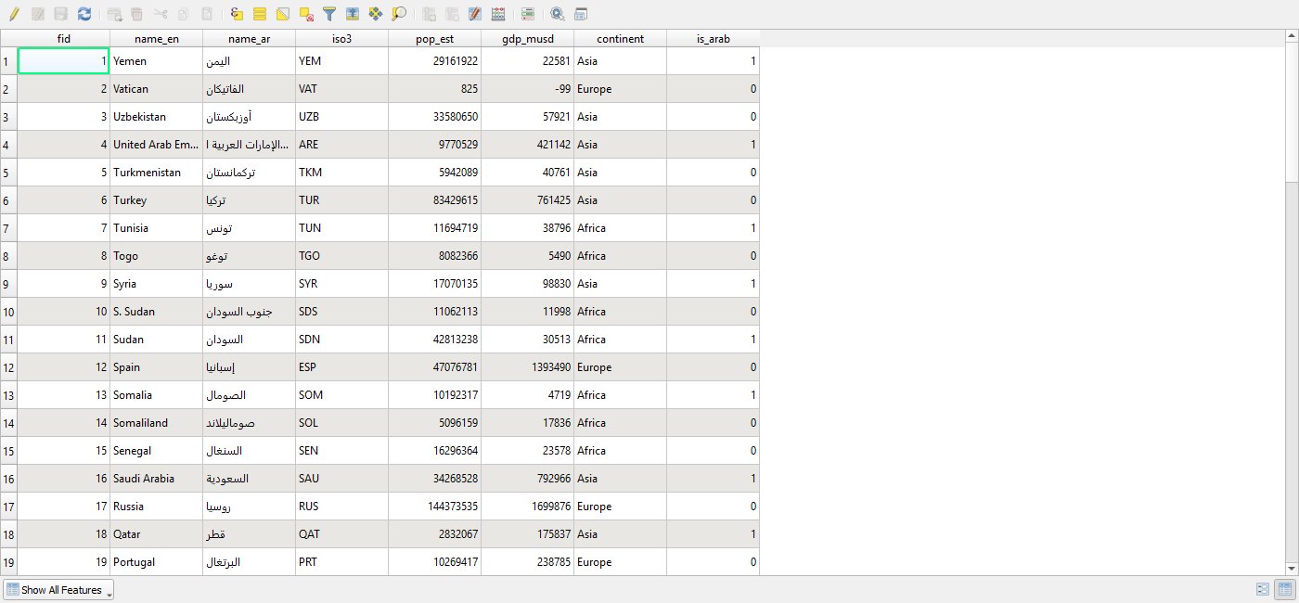Click the ISO code cell "QAT"
Image resolution: width=1299 pixels, height=603 pixels.
341,534
